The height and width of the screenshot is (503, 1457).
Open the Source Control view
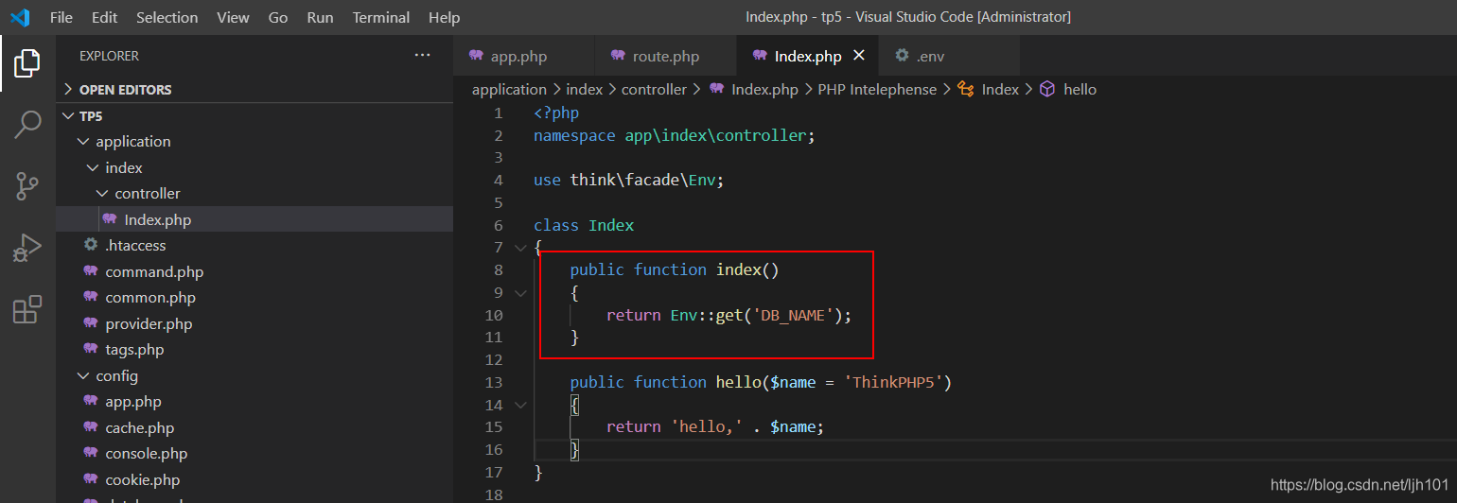coord(26,186)
